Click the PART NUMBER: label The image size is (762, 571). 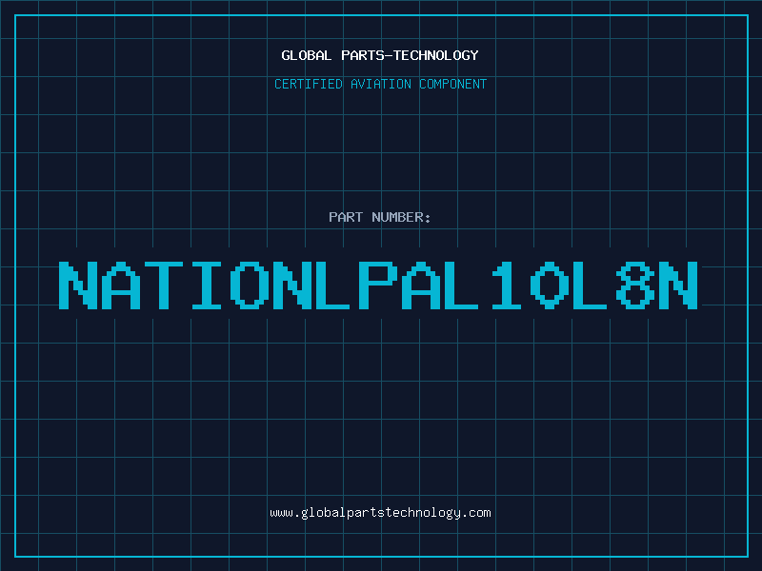380,217
